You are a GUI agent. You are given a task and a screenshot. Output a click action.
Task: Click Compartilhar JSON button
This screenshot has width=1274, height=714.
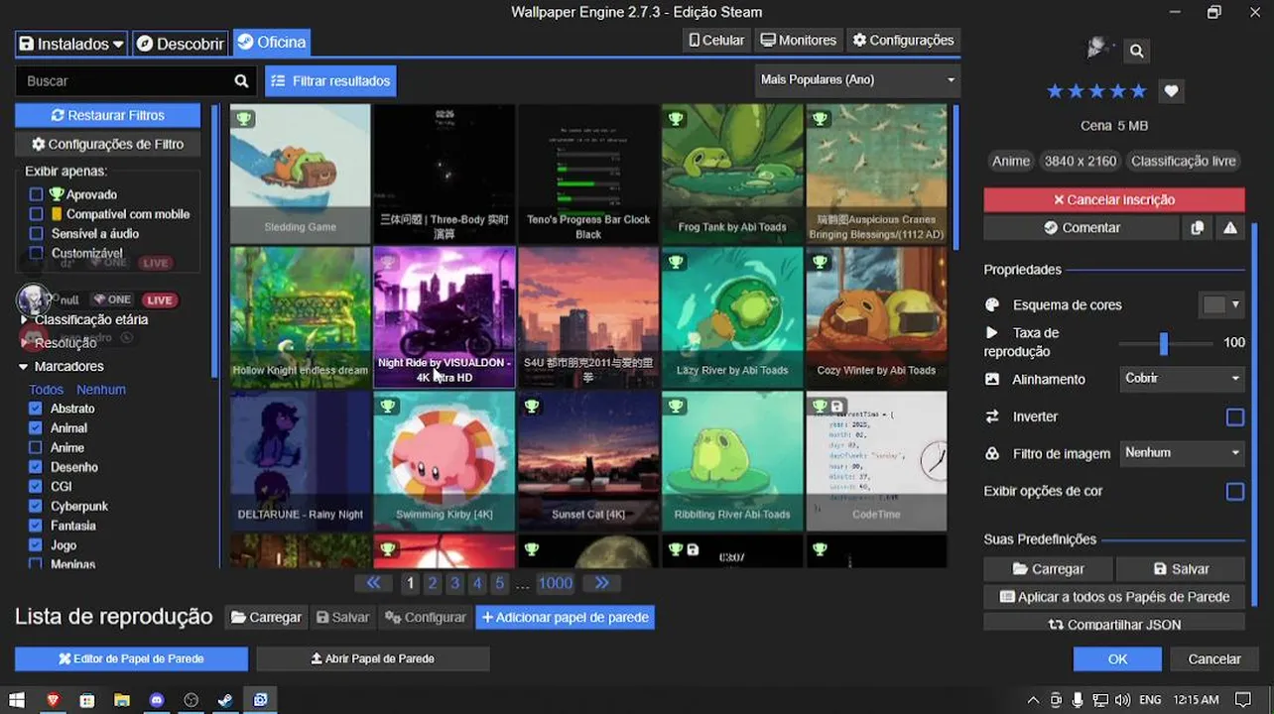(1114, 625)
